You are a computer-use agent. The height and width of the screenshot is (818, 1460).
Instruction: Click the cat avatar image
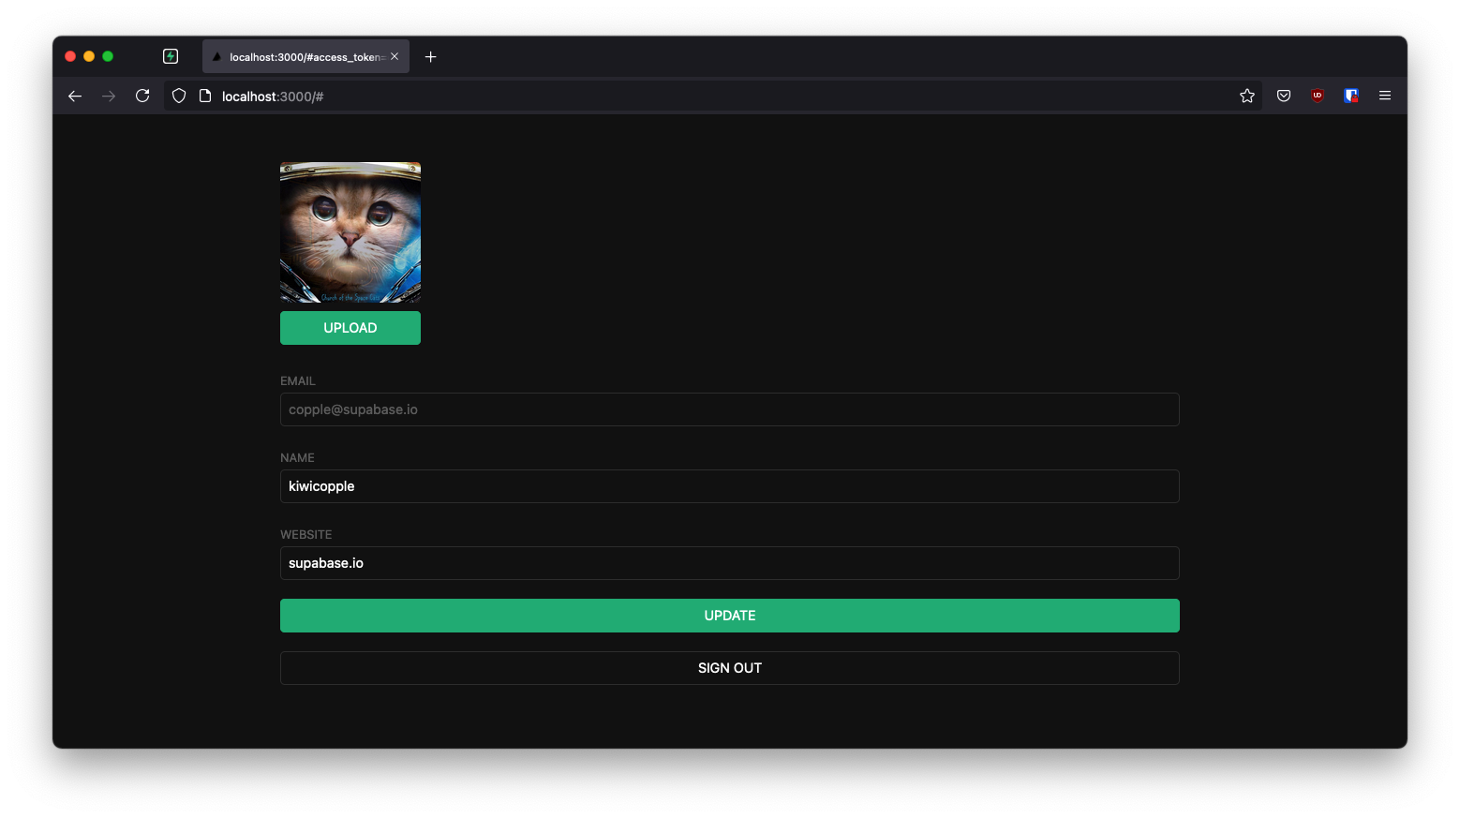coord(350,232)
